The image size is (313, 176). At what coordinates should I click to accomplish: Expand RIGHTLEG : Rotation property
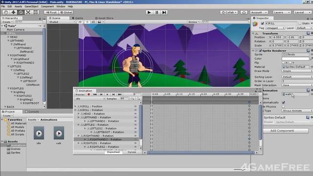coord(79,143)
